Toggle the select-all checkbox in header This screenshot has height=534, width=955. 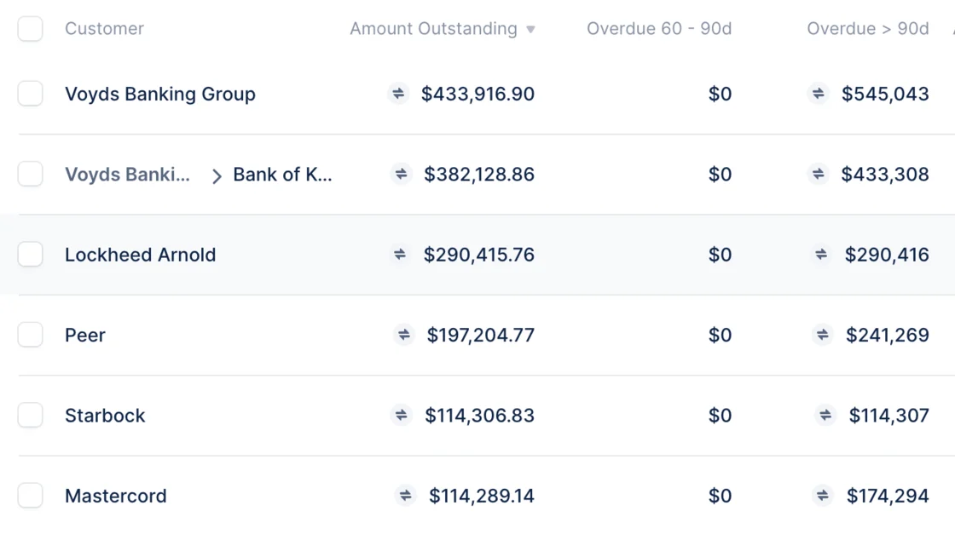(x=31, y=29)
